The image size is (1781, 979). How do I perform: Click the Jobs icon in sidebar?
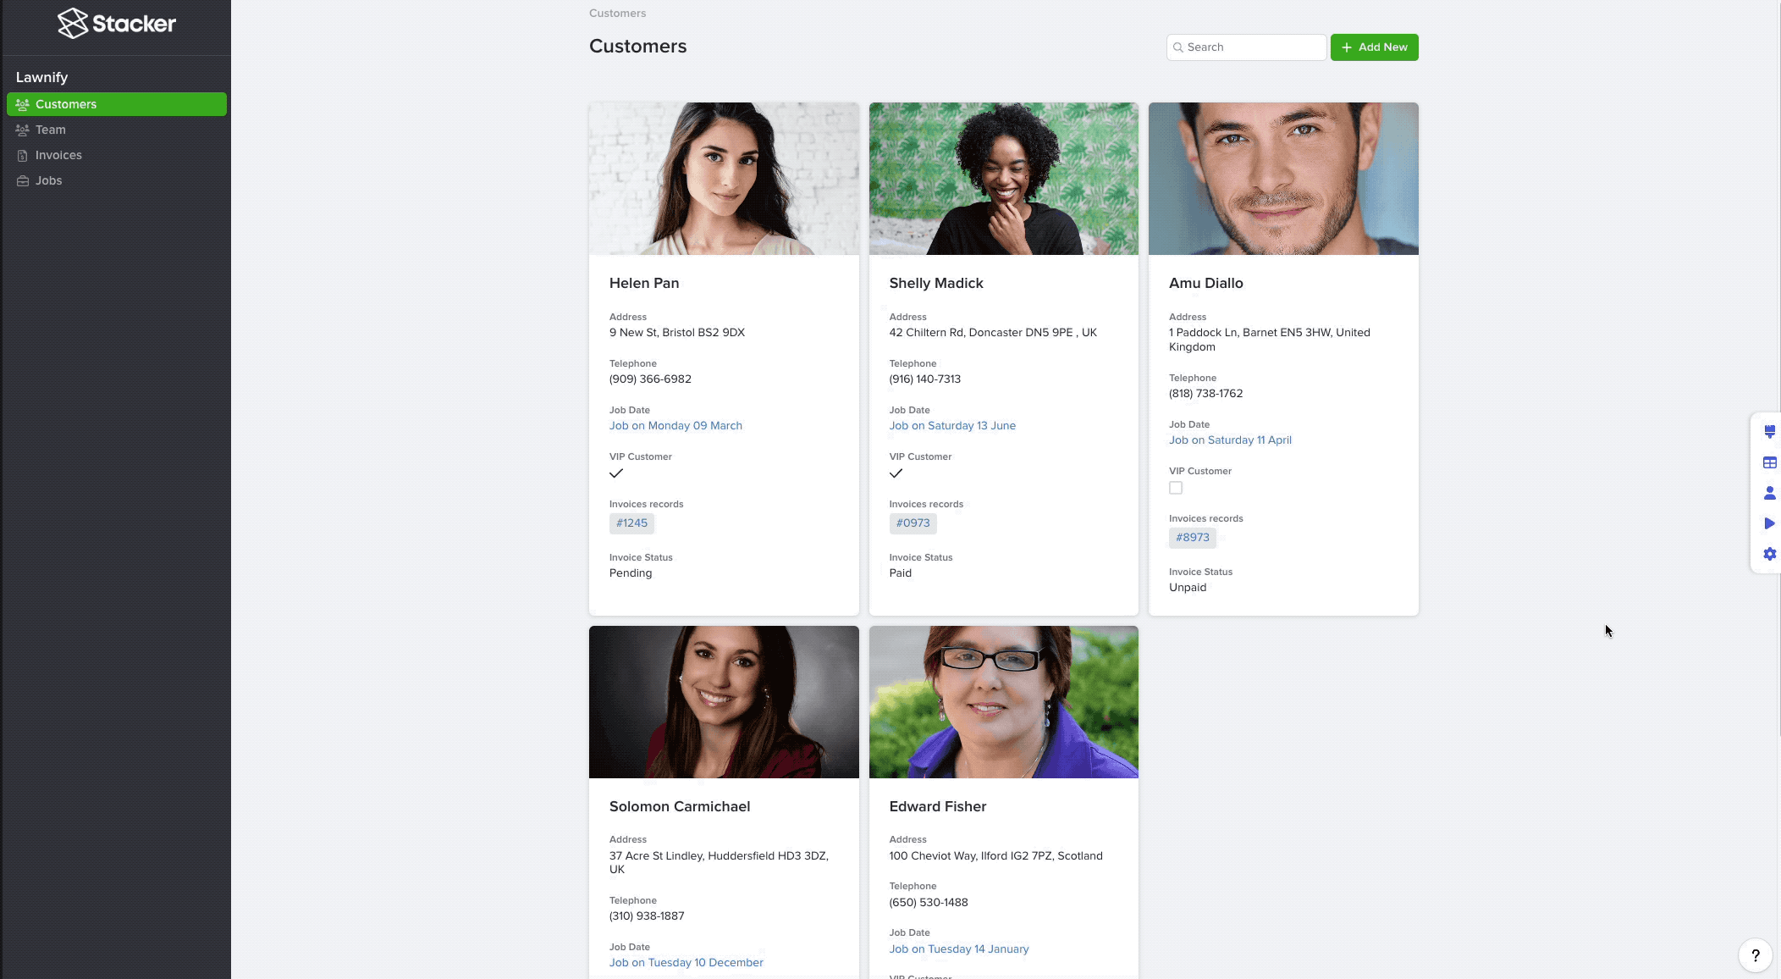click(x=22, y=181)
